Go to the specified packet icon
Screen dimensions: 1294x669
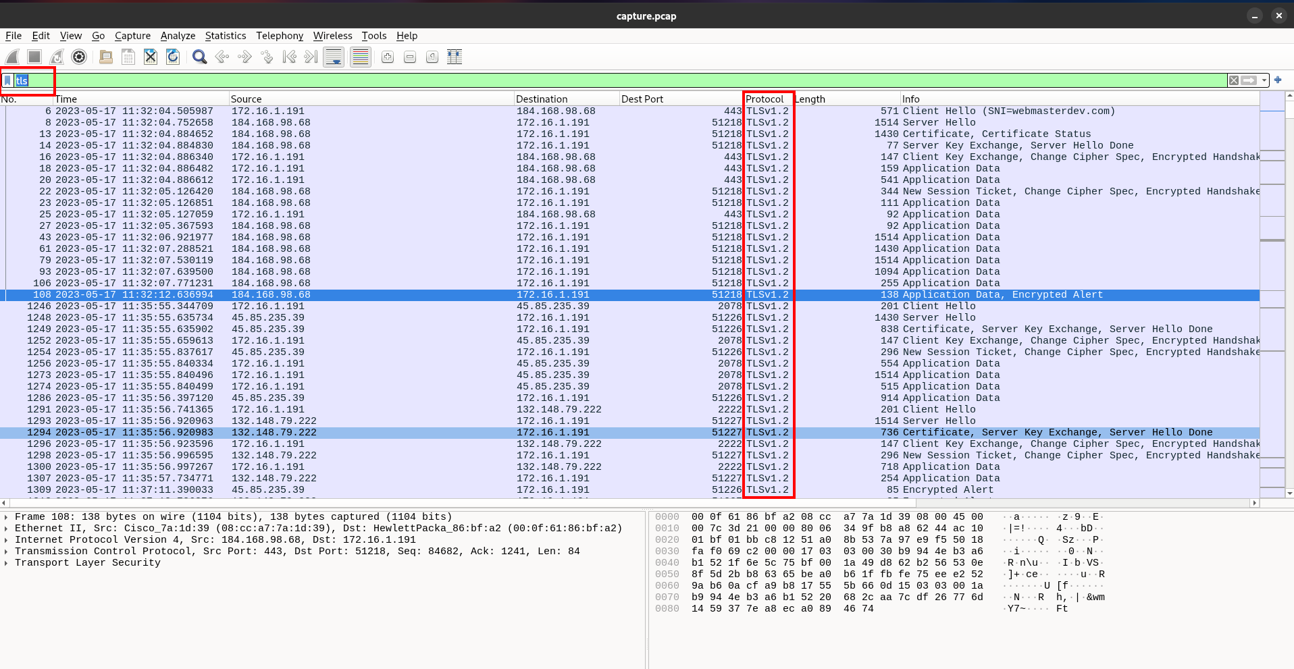(x=267, y=57)
